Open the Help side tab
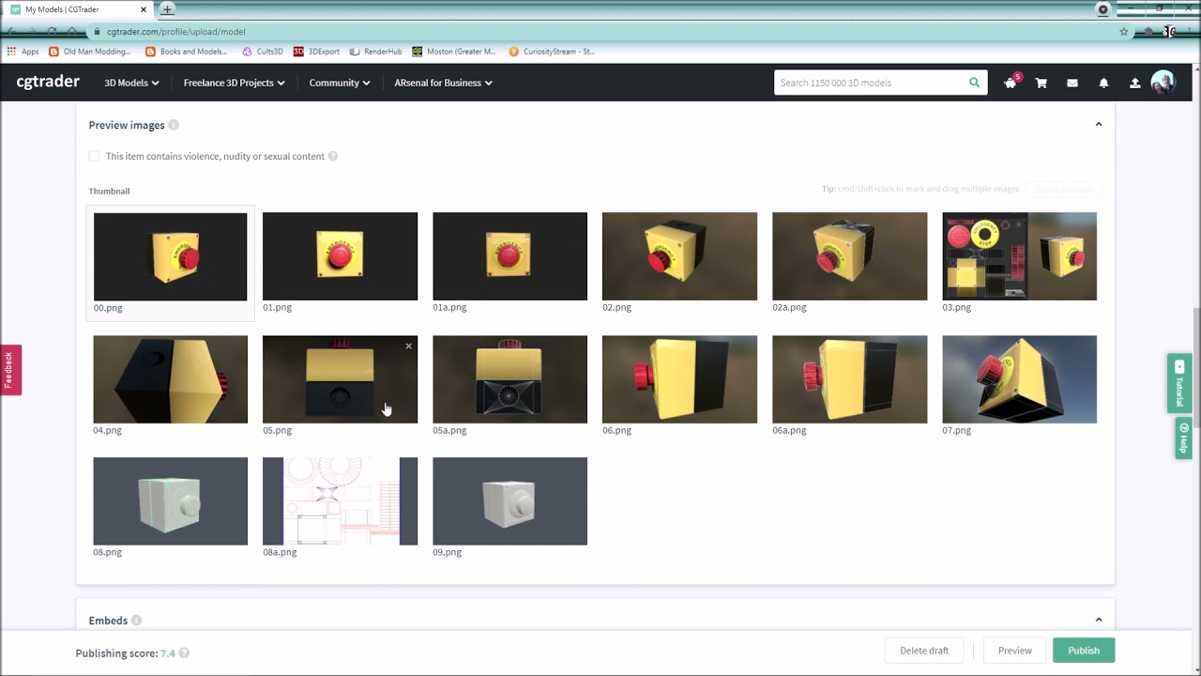This screenshot has height=676, width=1201. click(x=1183, y=438)
